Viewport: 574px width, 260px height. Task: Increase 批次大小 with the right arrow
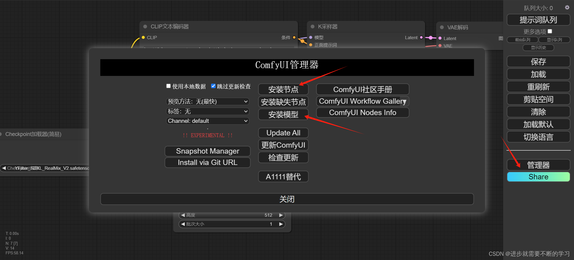(x=281, y=224)
